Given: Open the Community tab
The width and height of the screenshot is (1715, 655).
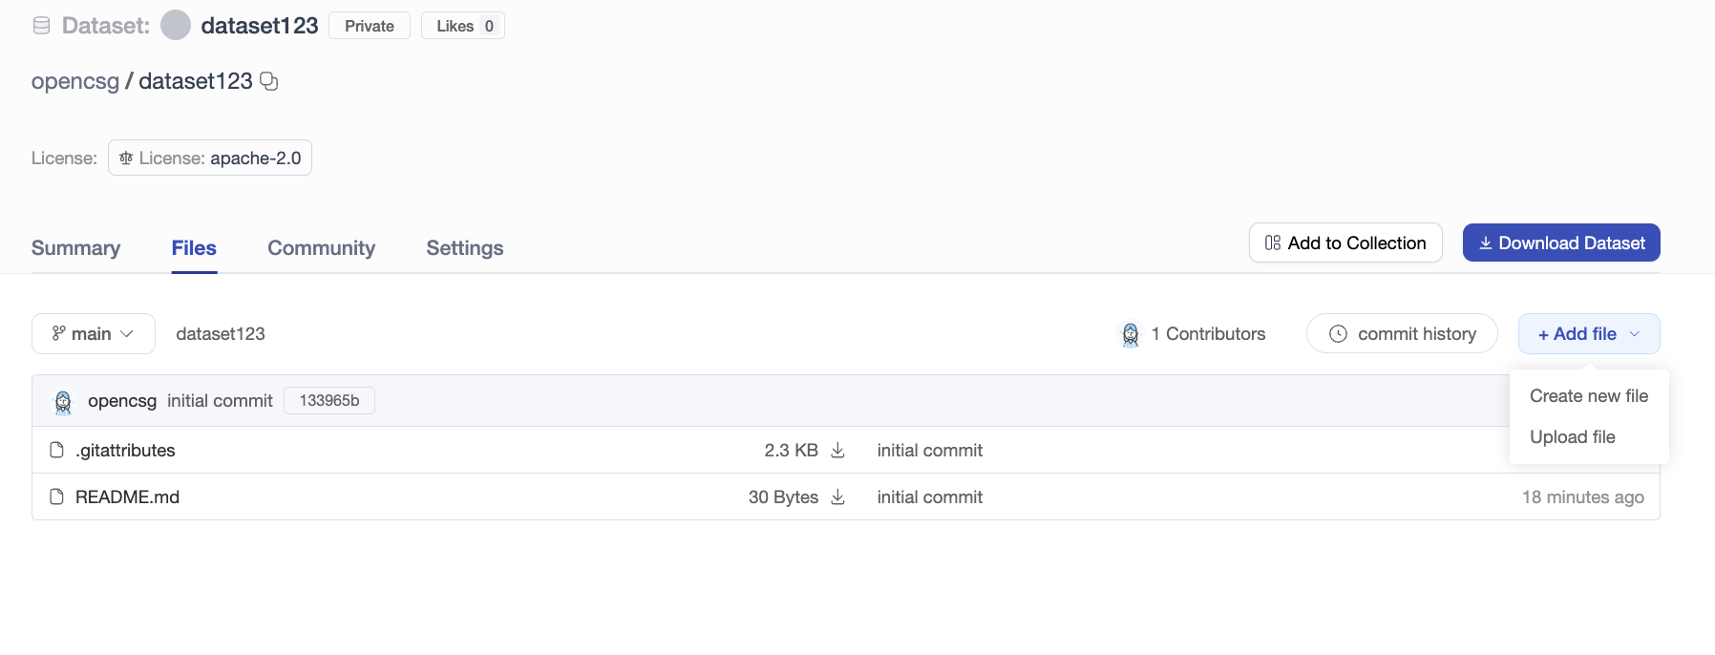Looking at the screenshot, I should tap(321, 248).
